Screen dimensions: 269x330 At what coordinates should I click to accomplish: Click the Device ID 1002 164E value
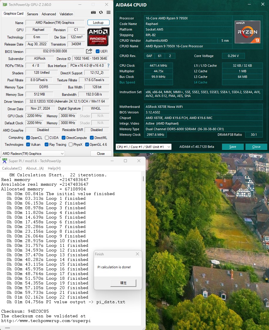pos(91,58)
